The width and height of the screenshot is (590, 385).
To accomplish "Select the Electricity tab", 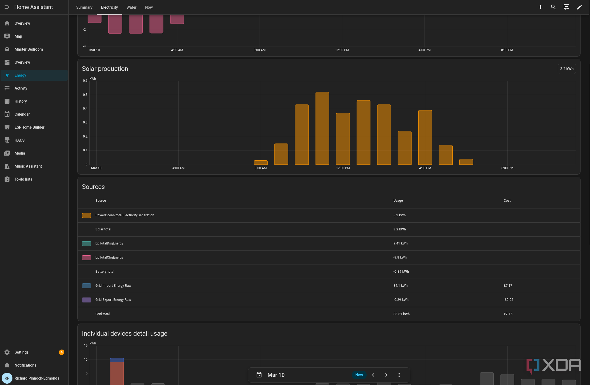I will coord(110,7).
